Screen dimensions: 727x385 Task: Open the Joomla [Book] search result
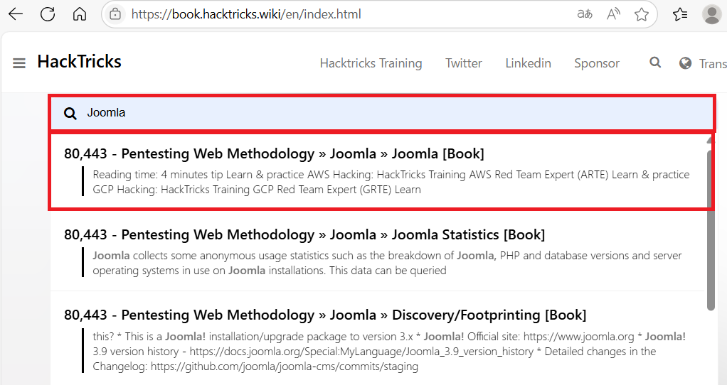274,154
